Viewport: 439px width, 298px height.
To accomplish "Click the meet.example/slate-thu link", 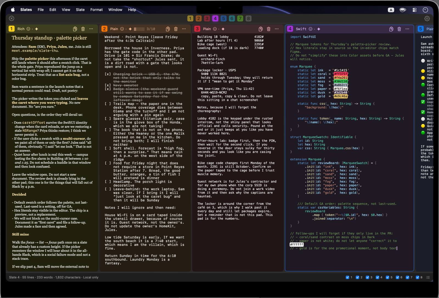I will pyautogui.click(x=35, y=51).
